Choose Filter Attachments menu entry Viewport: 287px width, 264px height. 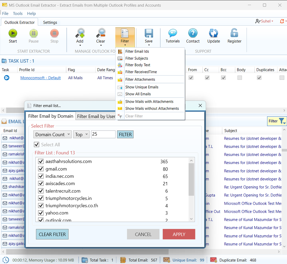(140, 80)
